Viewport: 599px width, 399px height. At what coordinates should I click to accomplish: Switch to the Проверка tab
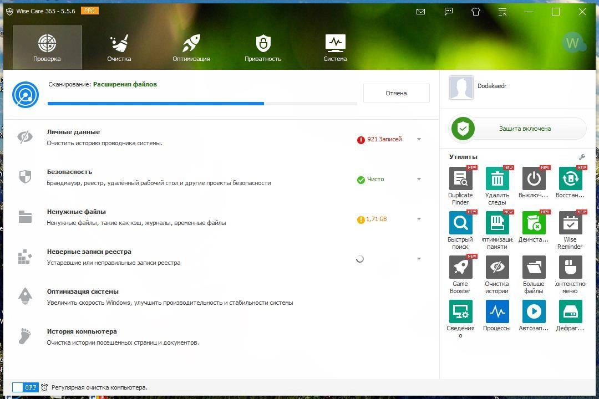click(x=47, y=47)
